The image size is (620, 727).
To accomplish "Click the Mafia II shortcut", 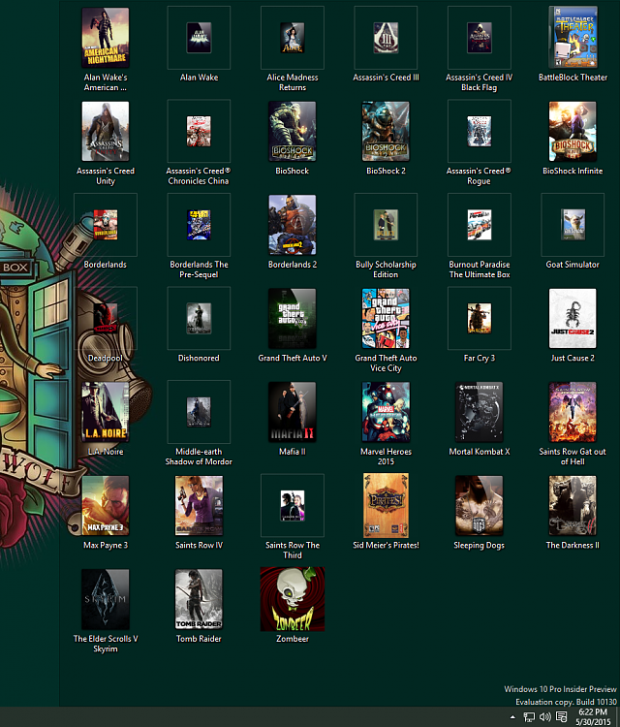I will 293,412.
